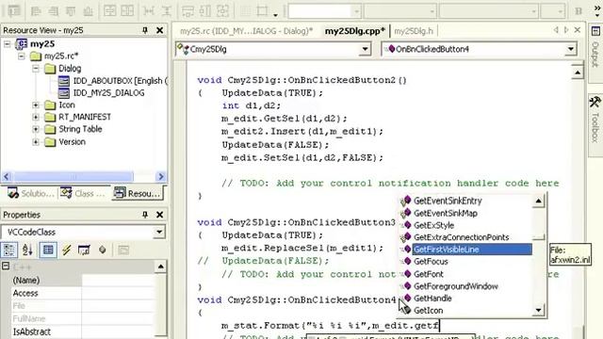Click the Align Lefts toolbar icon
Viewport: 603px width, 339px height.
(36, 11)
